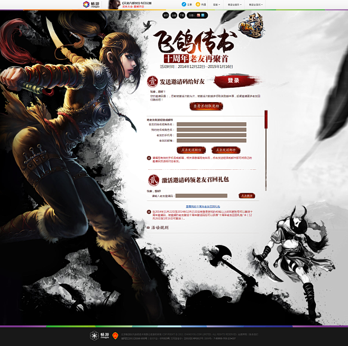The height and width of the screenshot is (346, 348).
Task: Open the blue ten-year gift pack link
Action: coord(203,206)
